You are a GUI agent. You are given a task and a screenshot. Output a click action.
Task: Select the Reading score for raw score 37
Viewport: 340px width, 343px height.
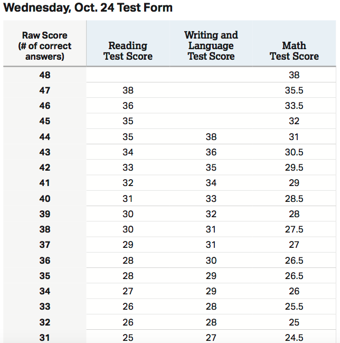128,245
